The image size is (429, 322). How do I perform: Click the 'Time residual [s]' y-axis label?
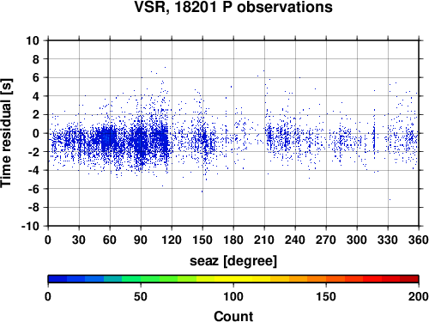click(6, 133)
